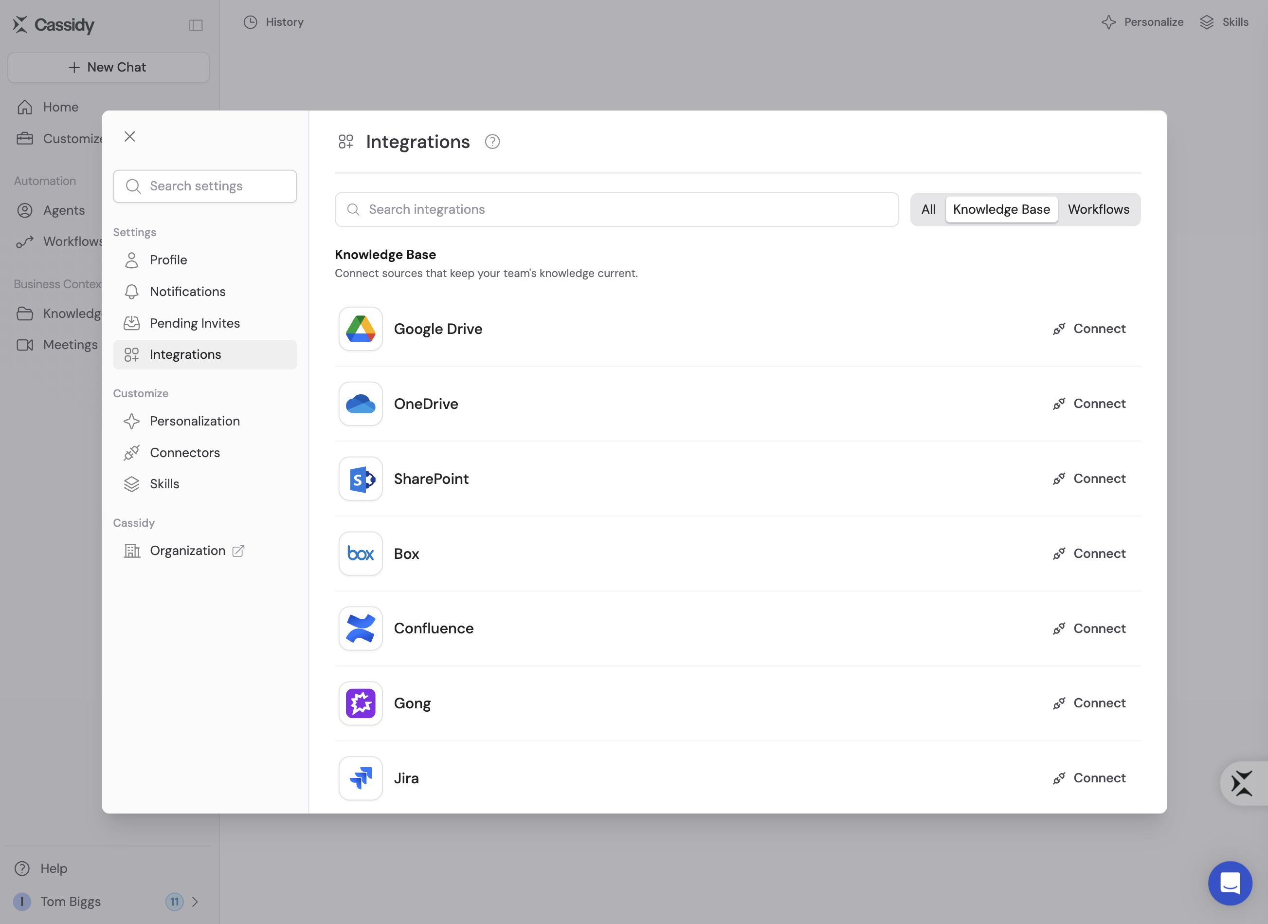
Task: Select Integrations in settings sidebar
Action: point(205,354)
